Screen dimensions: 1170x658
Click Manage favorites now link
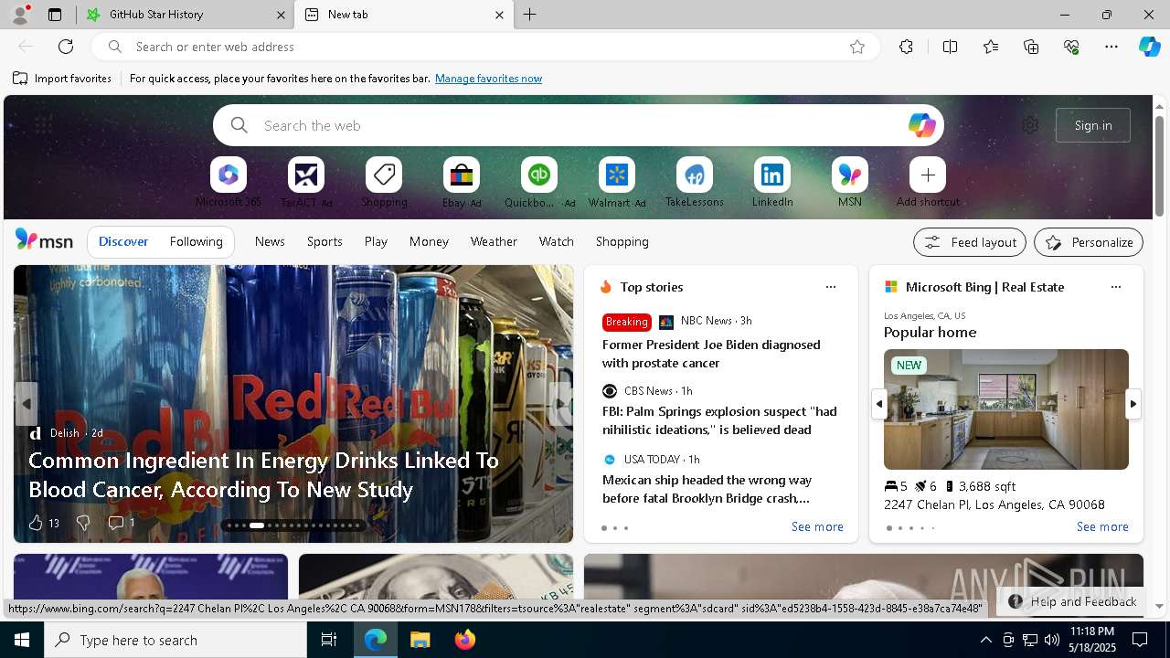(488, 79)
